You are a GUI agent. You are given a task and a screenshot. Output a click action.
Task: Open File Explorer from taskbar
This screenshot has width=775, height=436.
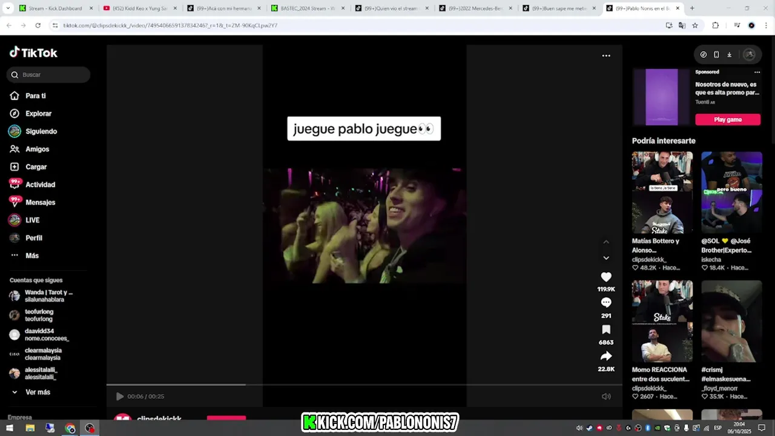pos(30,428)
